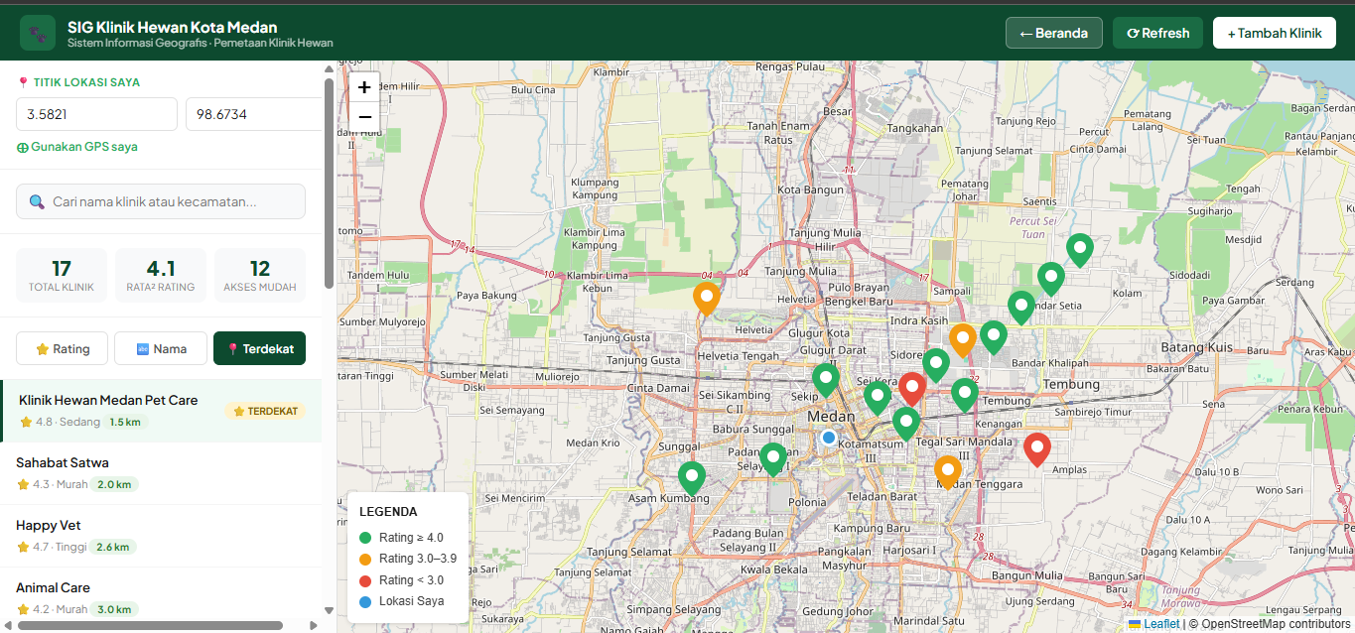Click the app title SIG Klinik Hewan Kota Medan
Screen dimensions: 1355x633
[173, 27]
